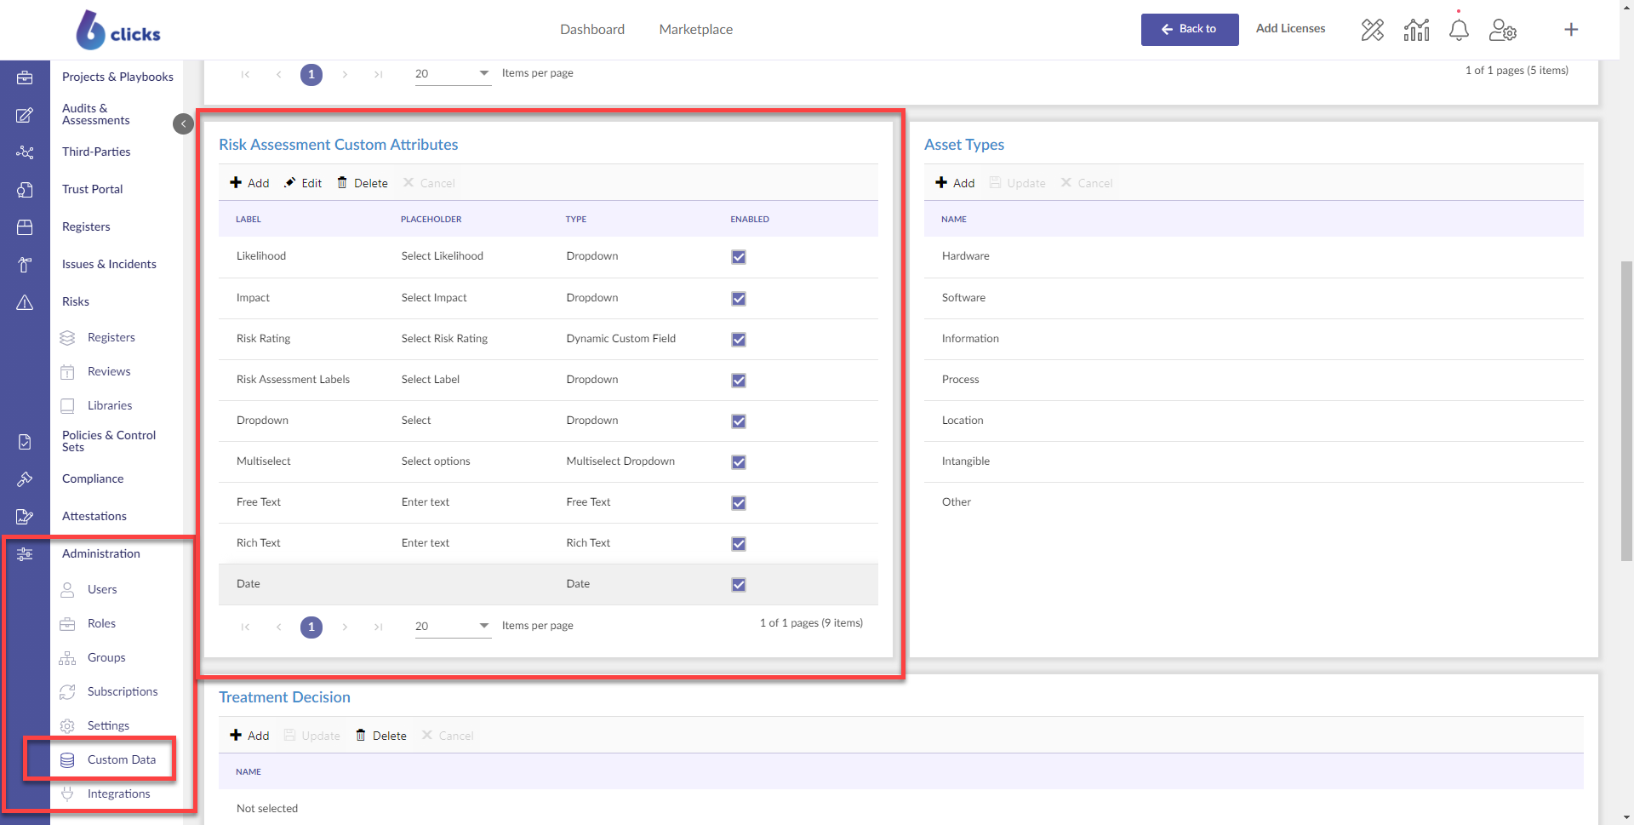The image size is (1634, 825).
Task: Uncheck the Enabled checkbox for Likelihood
Action: [739, 257]
